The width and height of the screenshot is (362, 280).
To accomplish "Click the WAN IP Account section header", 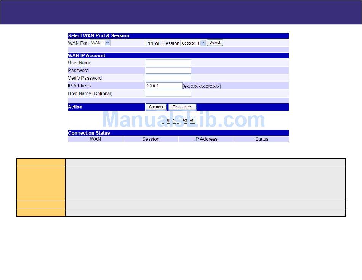I will click(86, 56).
